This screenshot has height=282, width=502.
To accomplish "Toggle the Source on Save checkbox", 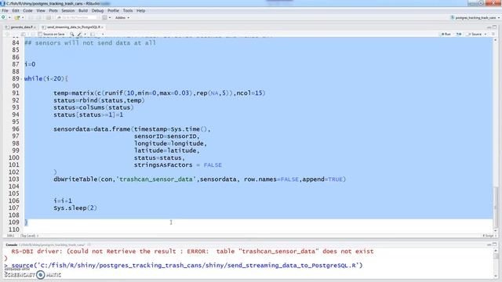I will pos(40,34).
